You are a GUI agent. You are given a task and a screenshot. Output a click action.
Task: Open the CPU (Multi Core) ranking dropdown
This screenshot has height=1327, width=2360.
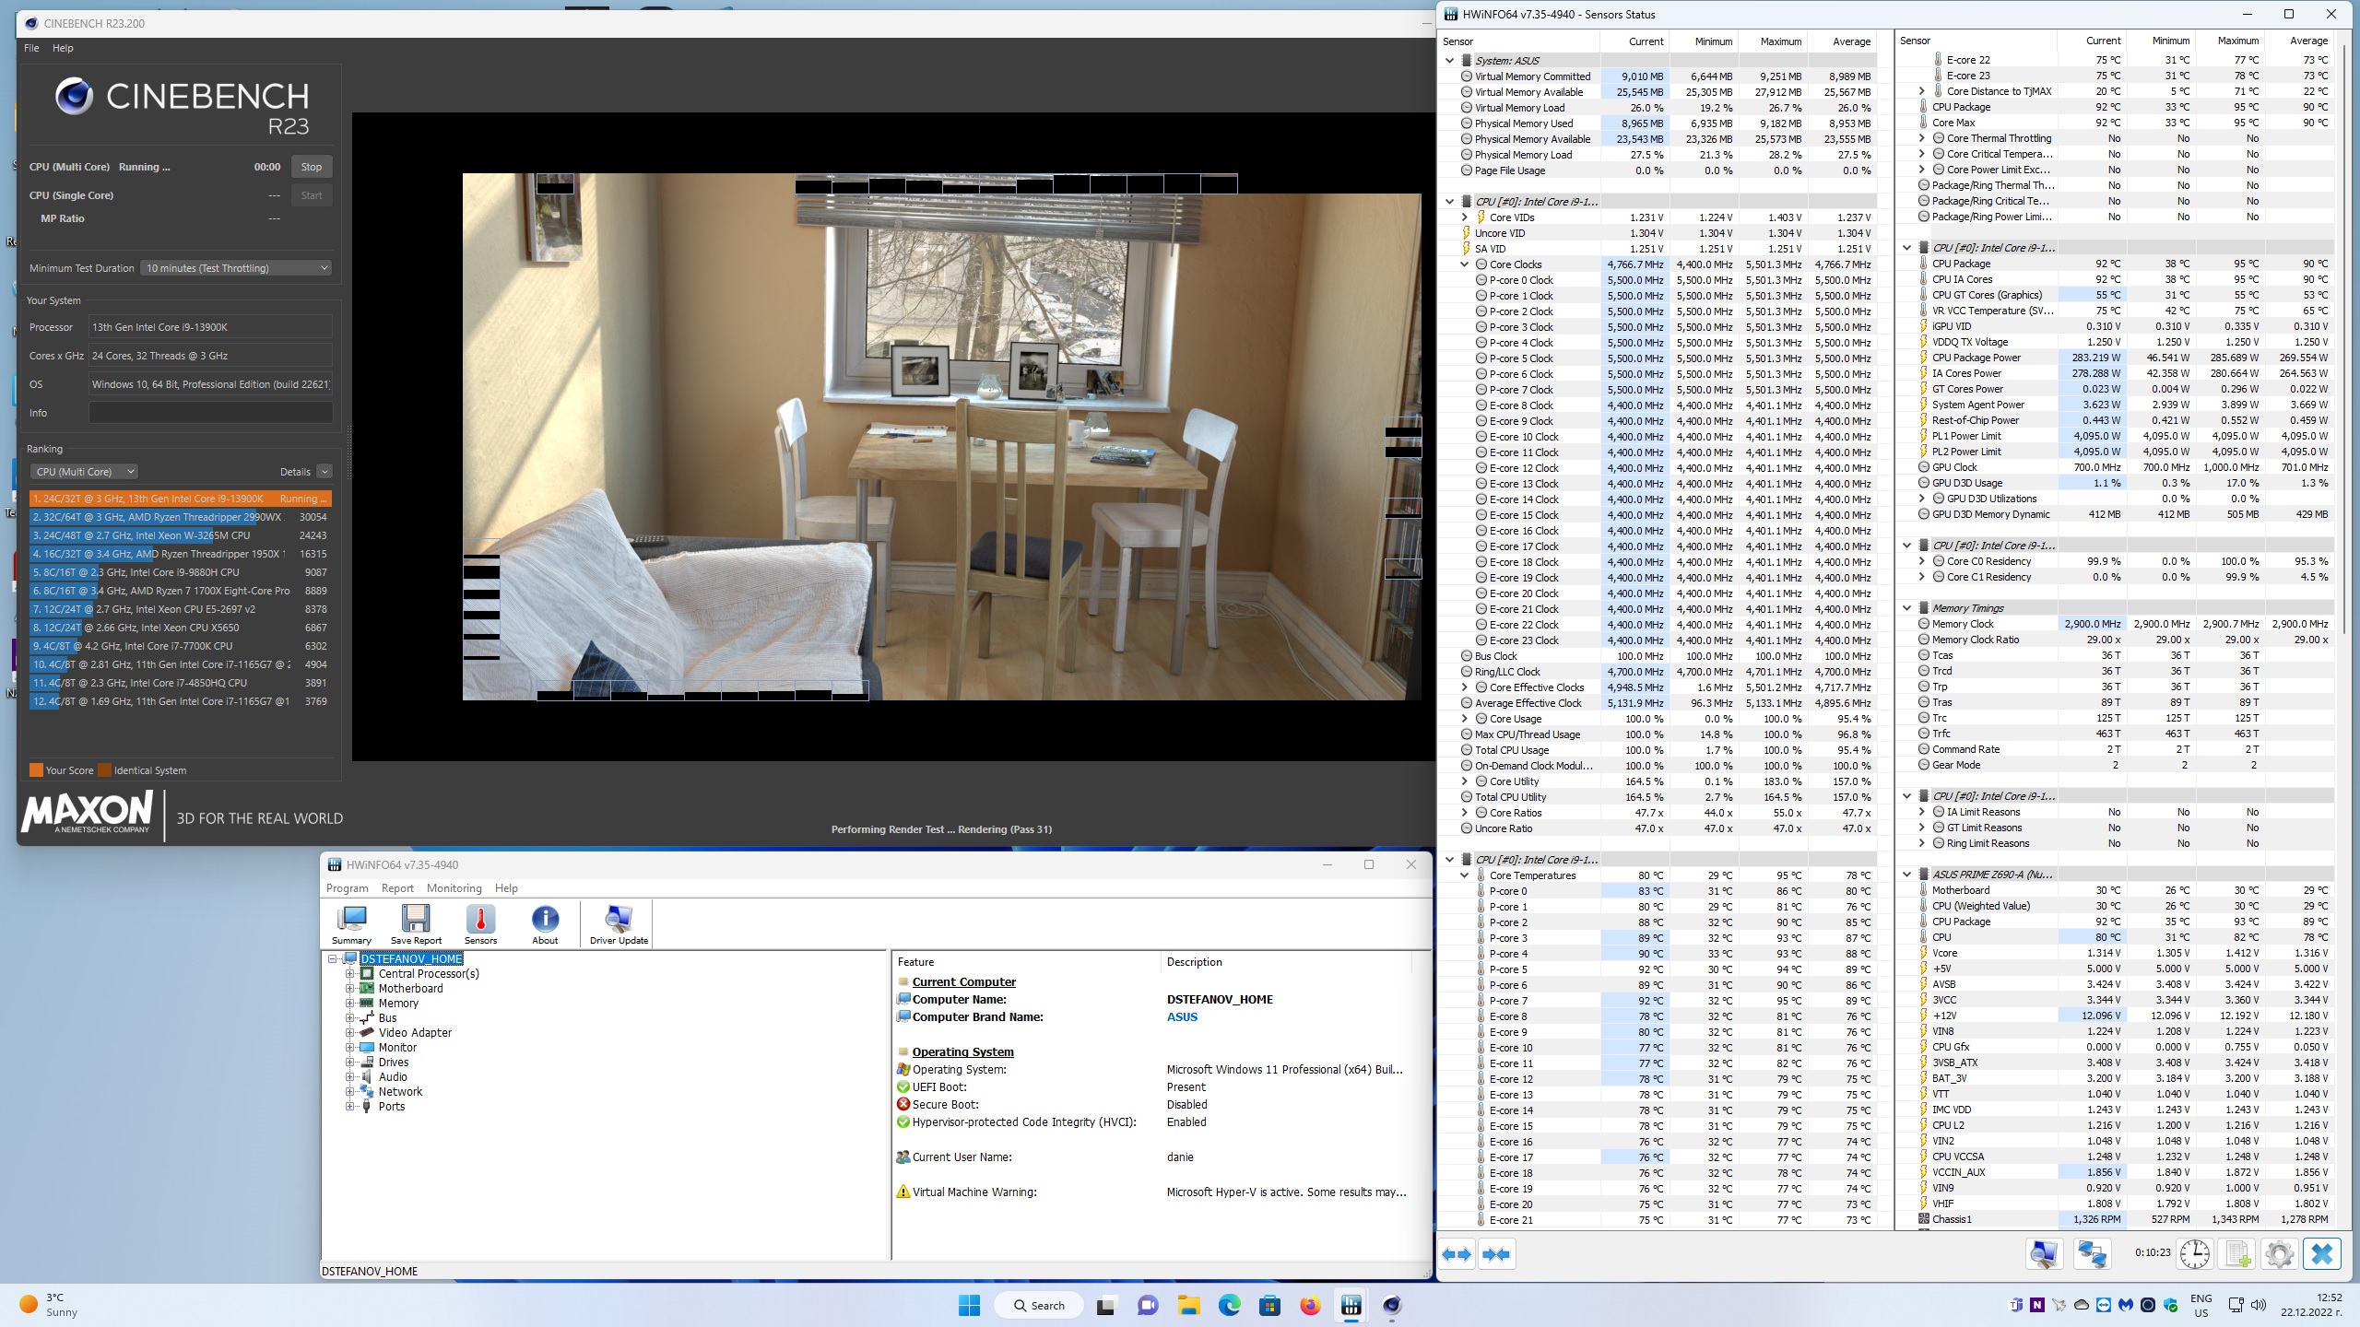[83, 472]
